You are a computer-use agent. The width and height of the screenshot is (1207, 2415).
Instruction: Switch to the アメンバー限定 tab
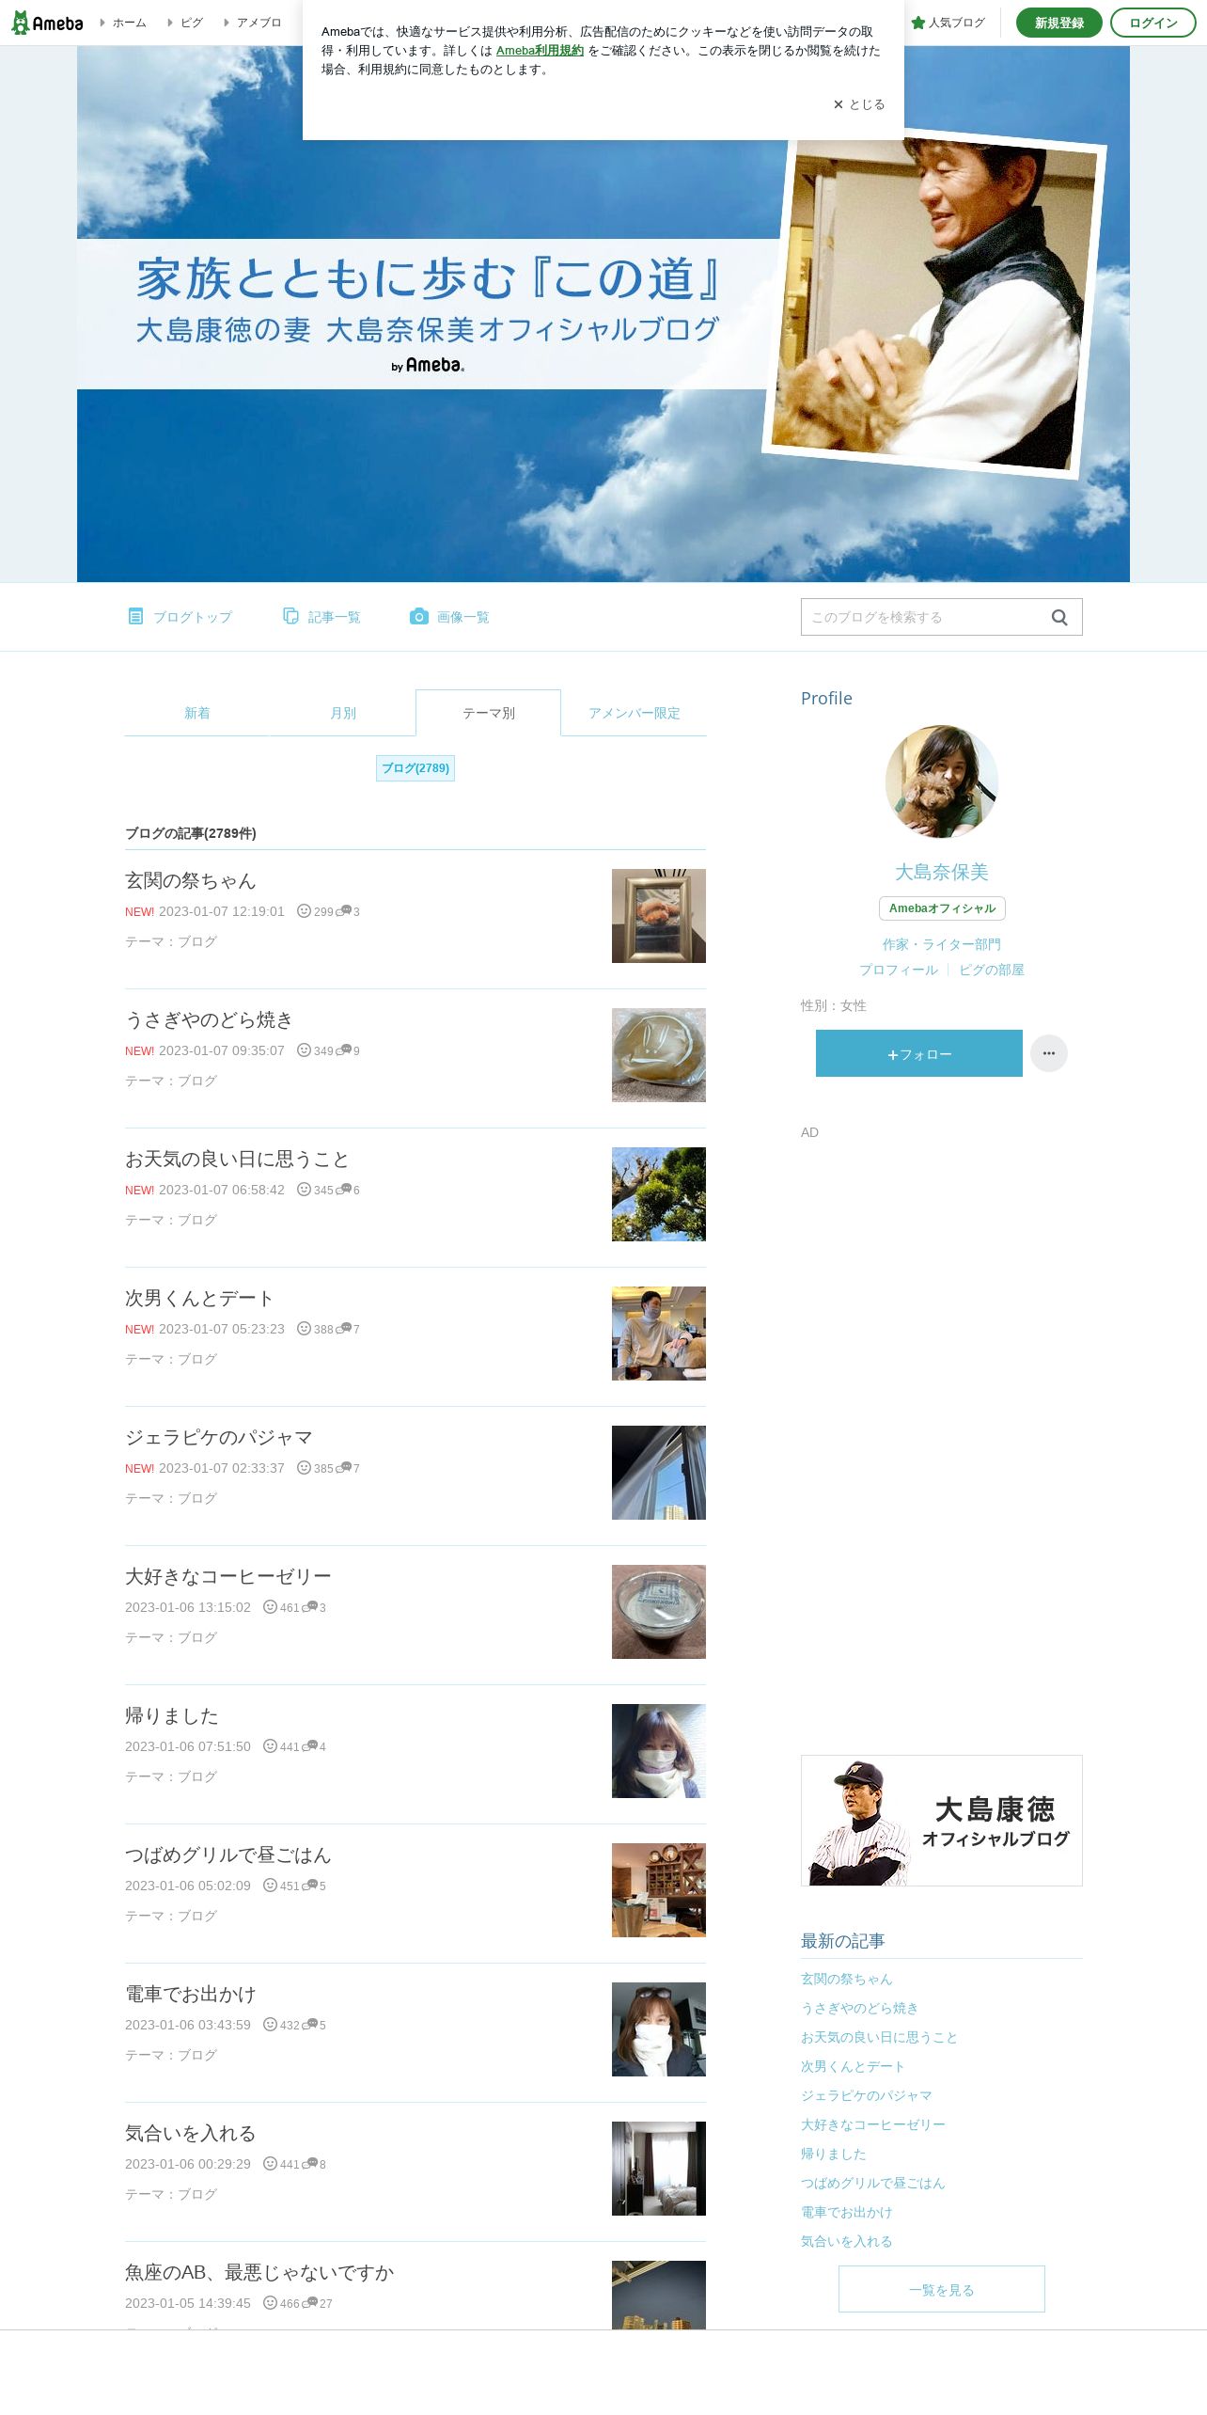[x=634, y=713]
